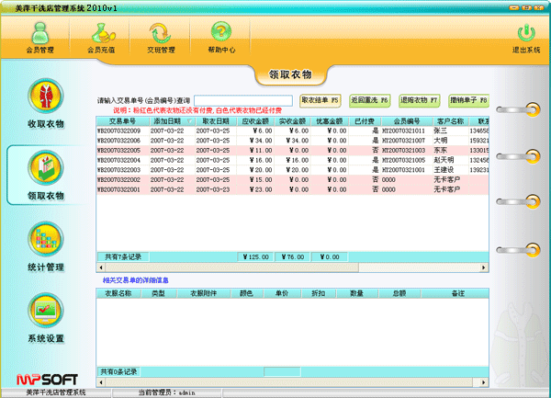Image resolution: width=551 pixels, height=398 pixels.
Task: Click the 应收金额 column header
Action: tap(254, 120)
